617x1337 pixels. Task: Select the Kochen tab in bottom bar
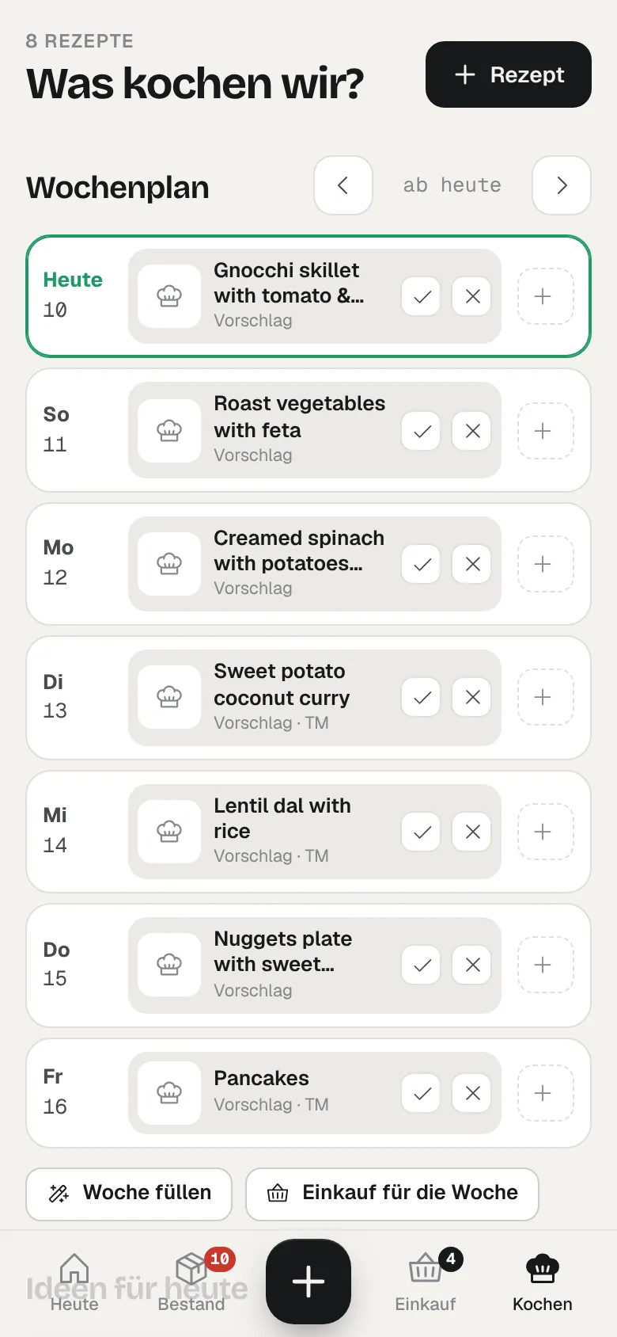pyautogui.click(x=543, y=1282)
